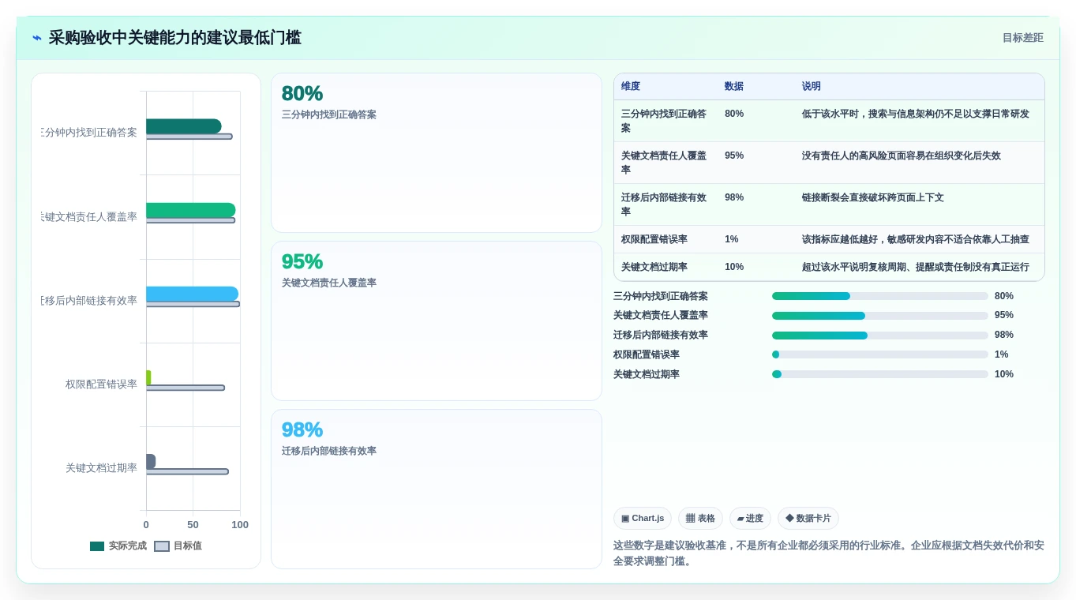This screenshot has height=600, width=1076.
Task: Click the green actual bar for 关键文档责任人覆盖率
Action: tap(190, 210)
